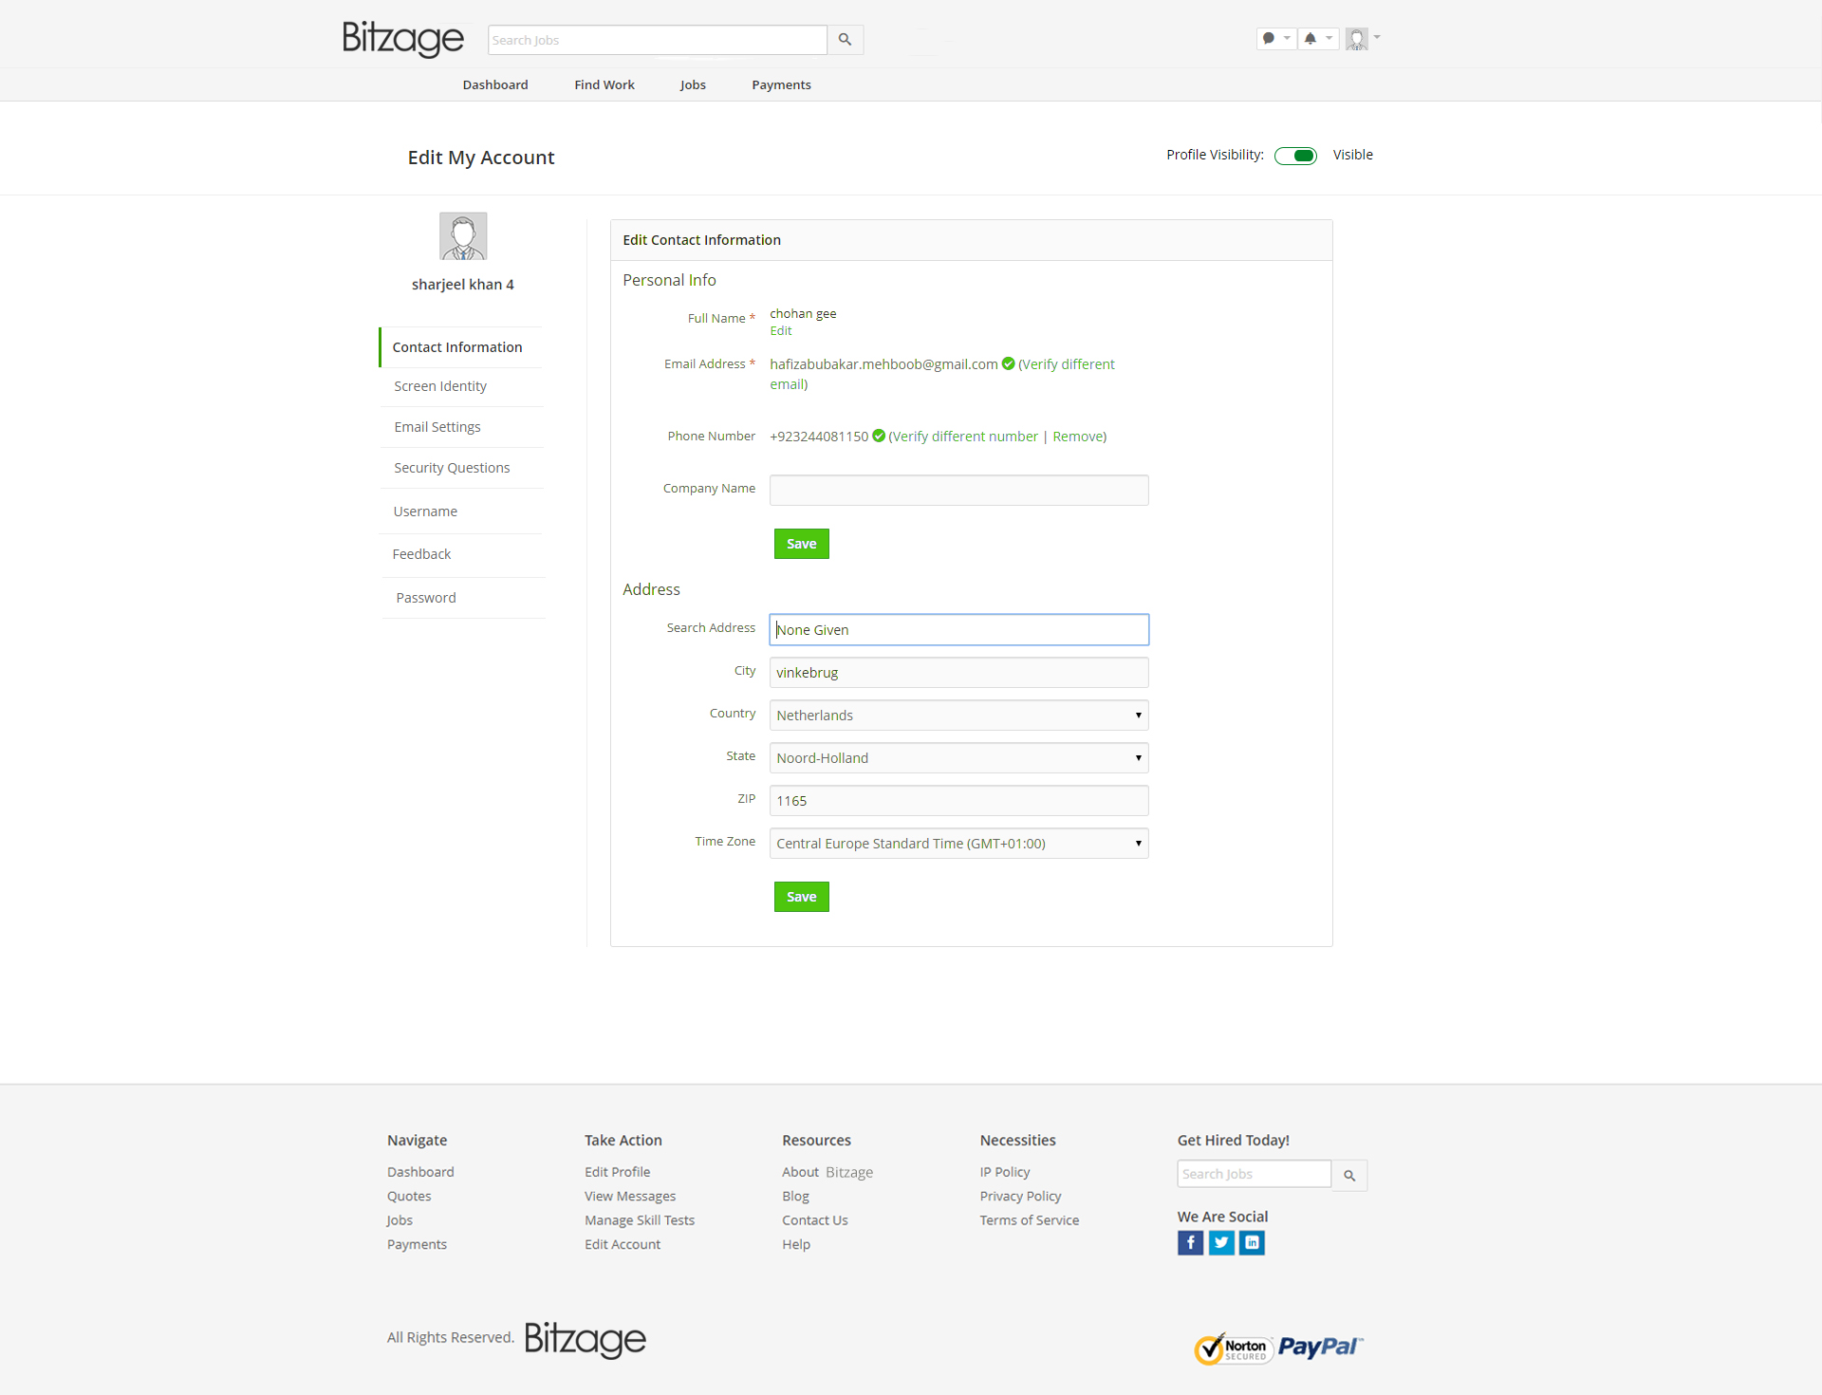Open the notifications bell icon
The height and width of the screenshot is (1395, 1822).
pos(1311,39)
